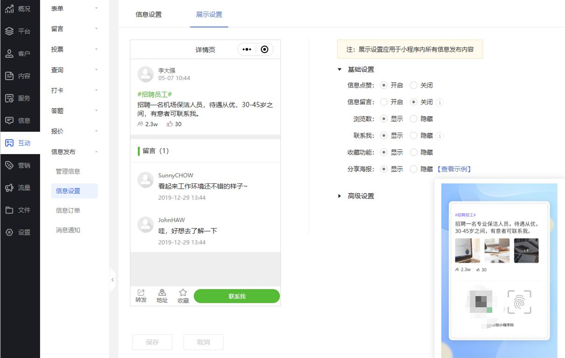This screenshot has height=358, width=565.
Task: Collapse the side menu with arrow handle
Action: click(112, 280)
